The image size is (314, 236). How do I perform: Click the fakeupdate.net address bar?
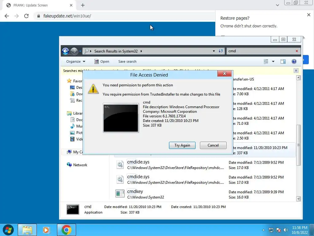[x=124, y=16]
